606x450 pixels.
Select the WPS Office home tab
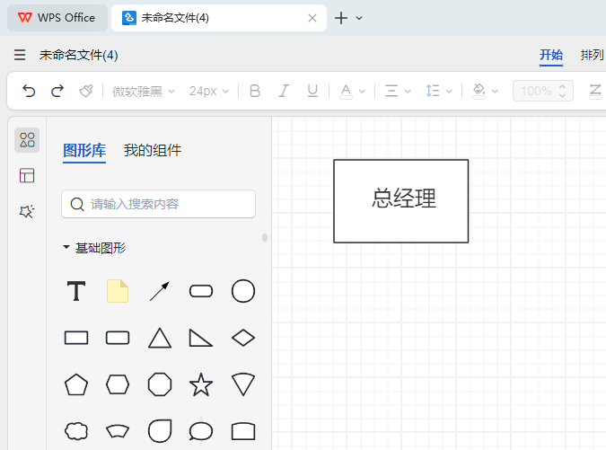point(57,18)
